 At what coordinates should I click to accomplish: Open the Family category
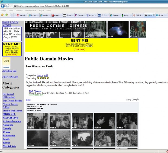pos(6,139)
